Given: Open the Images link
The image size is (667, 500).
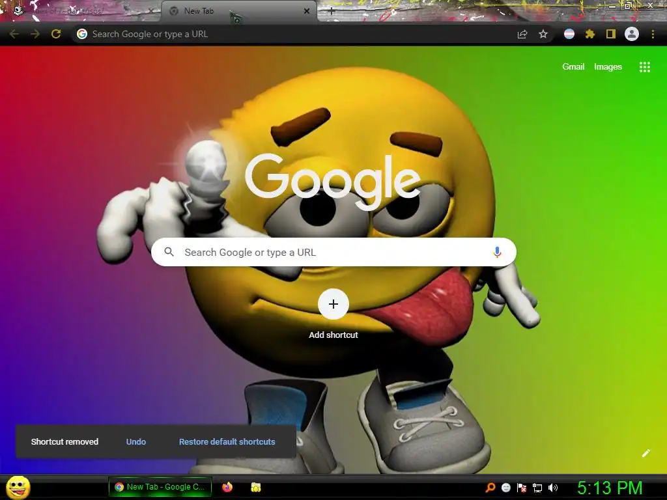Looking at the screenshot, I should tap(608, 67).
